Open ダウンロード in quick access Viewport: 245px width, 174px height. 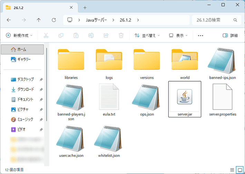22,89
